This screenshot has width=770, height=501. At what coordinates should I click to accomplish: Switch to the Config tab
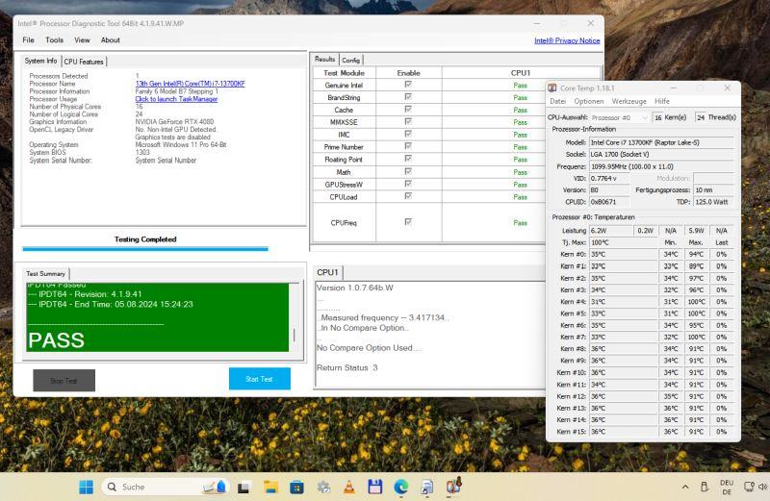click(x=350, y=60)
